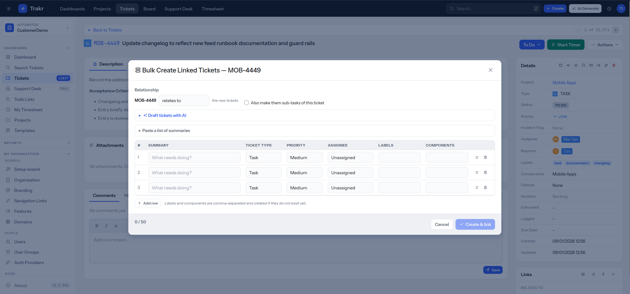Image resolution: width=630 pixels, height=294 pixels.
Task: Click the Add row button
Action: coord(148,203)
